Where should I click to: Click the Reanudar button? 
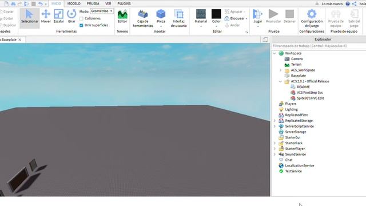click(x=273, y=17)
